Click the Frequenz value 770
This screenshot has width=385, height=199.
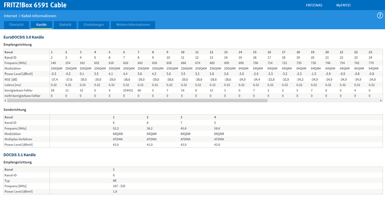371,63
